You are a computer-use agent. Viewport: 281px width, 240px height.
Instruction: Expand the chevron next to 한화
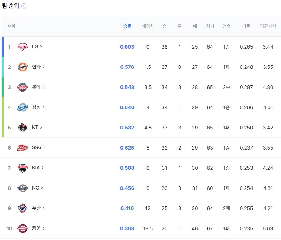tap(44, 67)
